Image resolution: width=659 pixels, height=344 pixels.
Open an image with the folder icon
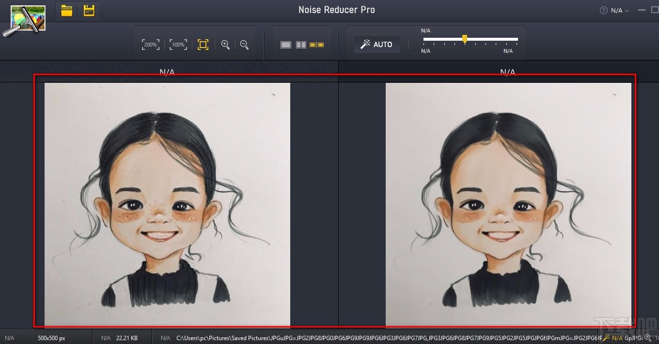point(67,11)
